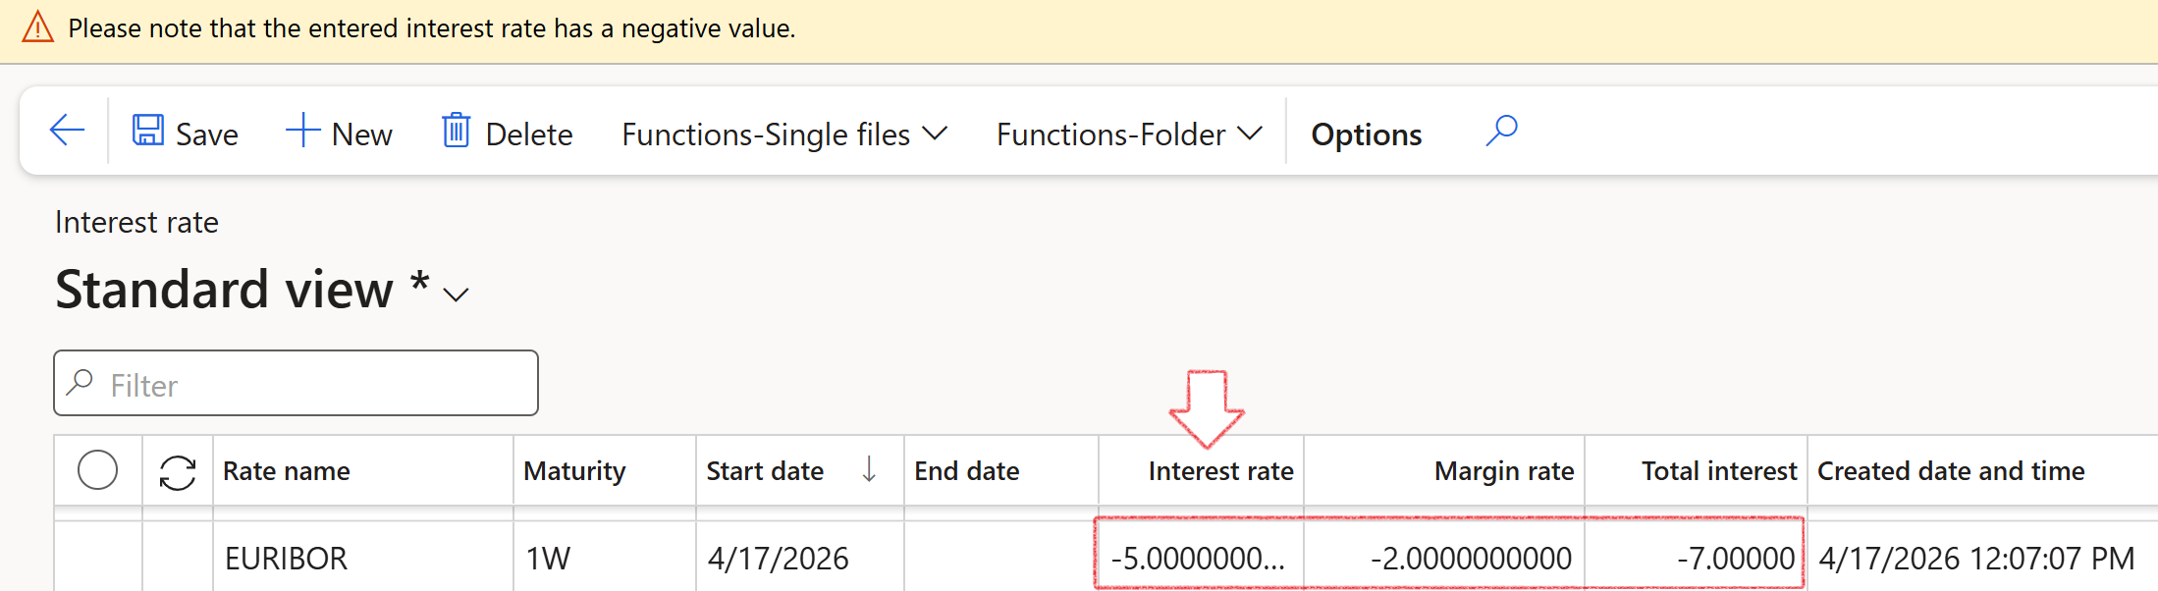
Task: Open the Standard view selector chevron
Action: [456, 295]
